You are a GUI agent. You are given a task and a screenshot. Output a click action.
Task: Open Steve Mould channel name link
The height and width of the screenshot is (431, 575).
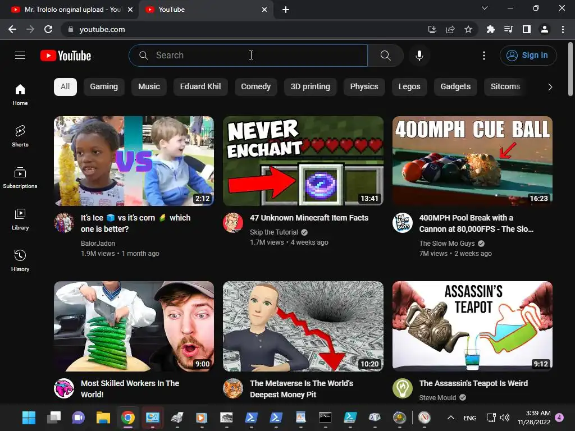437,398
